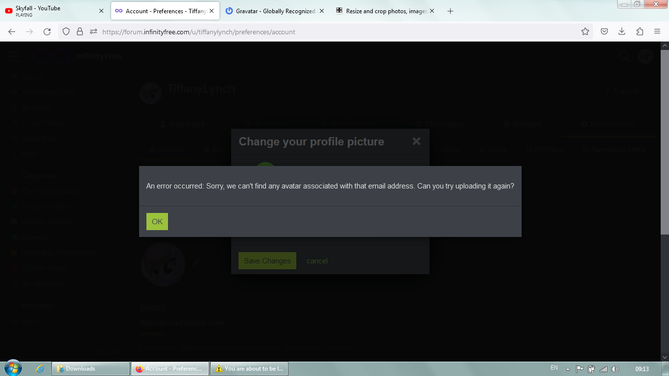The width and height of the screenshot is (669, 376).
Task: Open a new tab with plus button
Action: tap(450, 11)
